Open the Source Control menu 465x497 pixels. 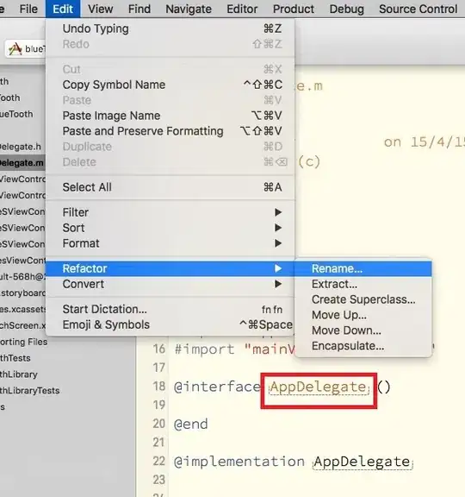click(x=418, y=9)
